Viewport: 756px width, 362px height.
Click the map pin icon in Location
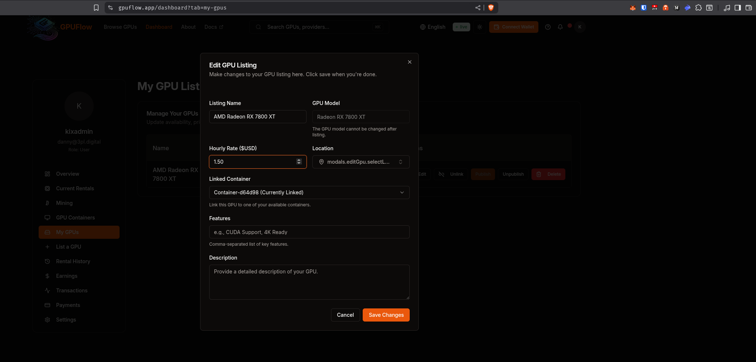(x=322, y=162)
